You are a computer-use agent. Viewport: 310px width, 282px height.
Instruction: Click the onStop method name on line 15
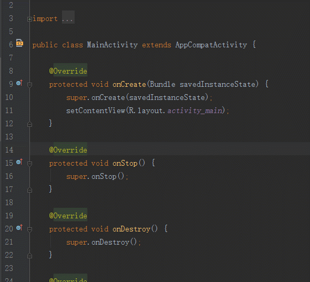(125, 164)
